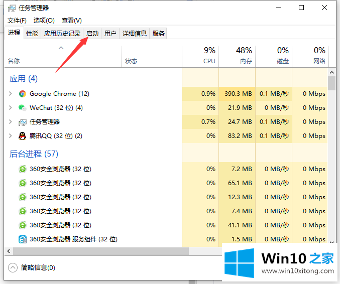Sort by the 0% 磁盘 column header
This screenshot has width=340, height=284.
274,56
